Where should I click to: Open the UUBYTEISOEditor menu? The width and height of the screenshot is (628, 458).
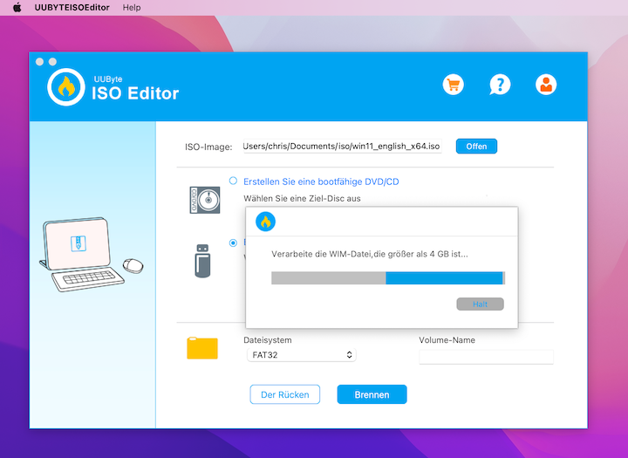(x=72, y=7)
